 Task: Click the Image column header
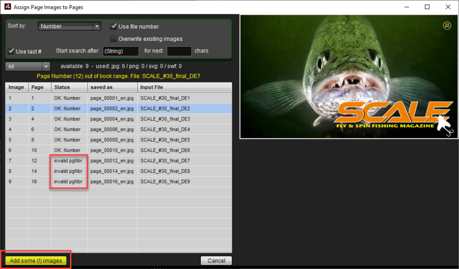(x=17, y=87)
